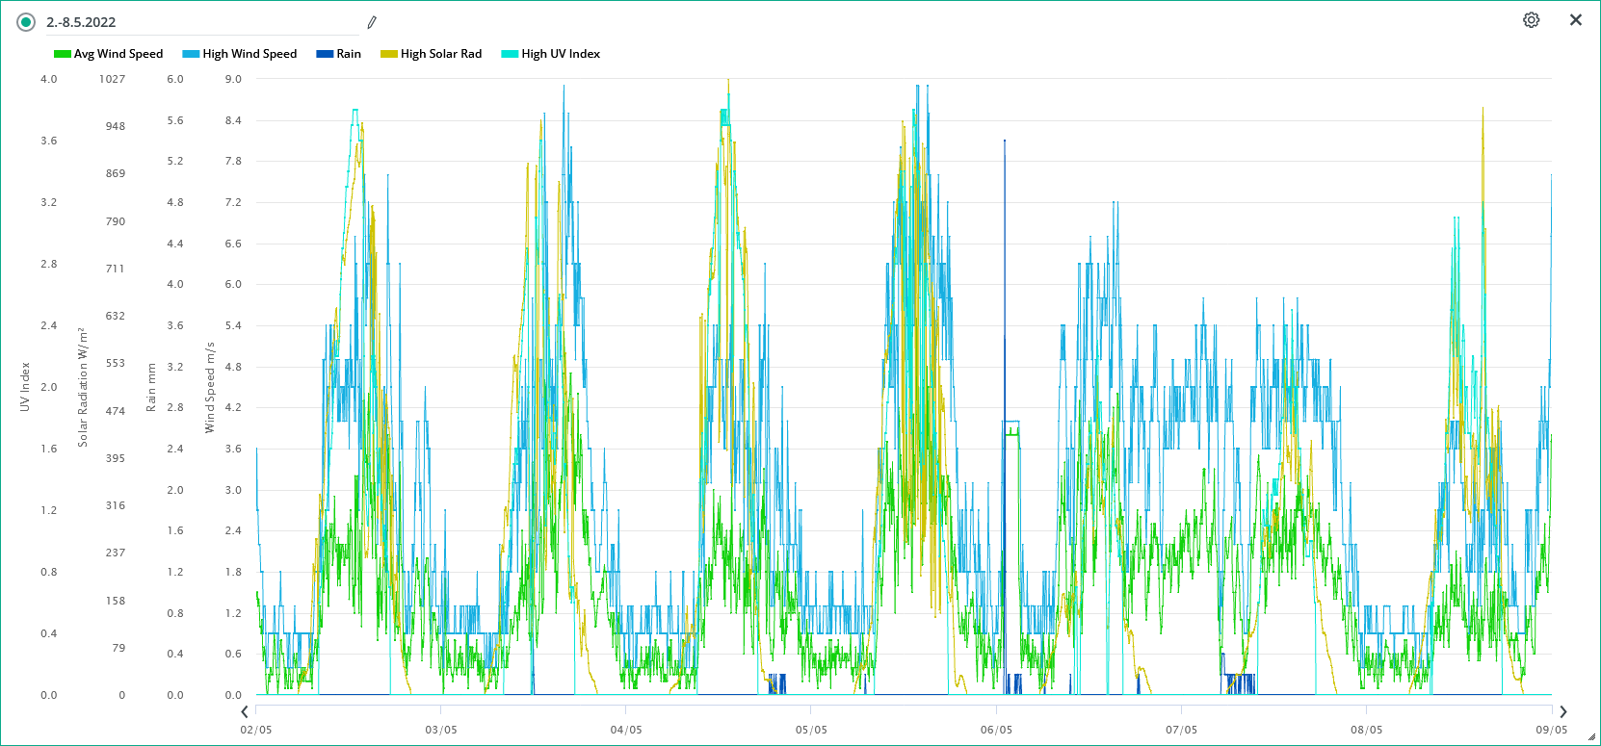This screenshot has height=746, width=1601.
Task: Close the chart panel with the X
Action: [x=1576, y=20]
